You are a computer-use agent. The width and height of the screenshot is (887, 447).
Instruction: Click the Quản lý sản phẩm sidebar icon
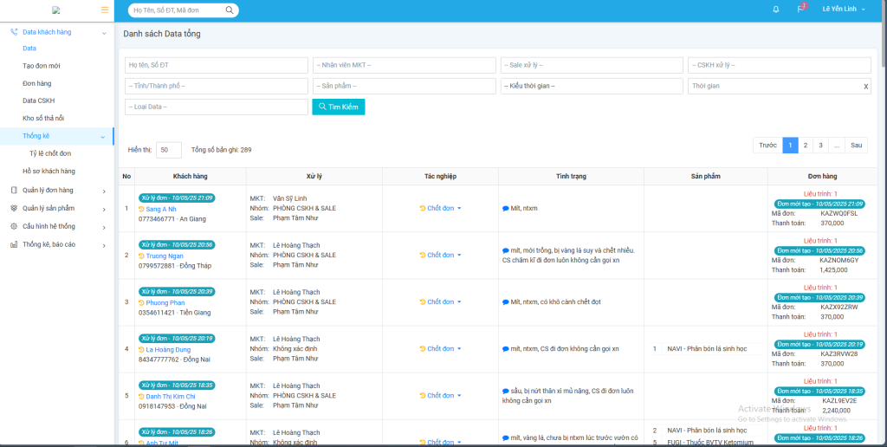14,208
